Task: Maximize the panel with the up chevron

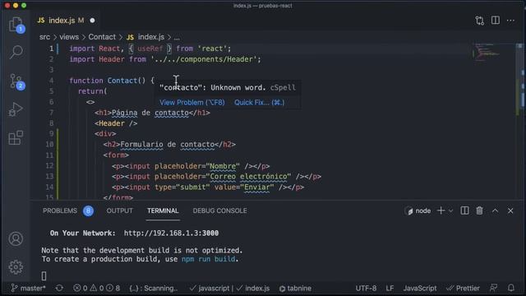Action: [495, 210]
